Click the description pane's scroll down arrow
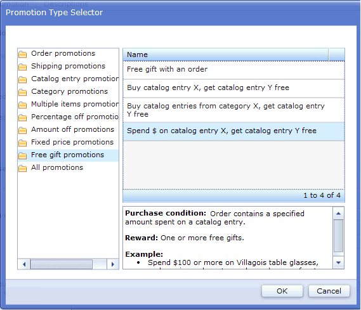Viewport: 361px width, 310px height. coord(338,262)
